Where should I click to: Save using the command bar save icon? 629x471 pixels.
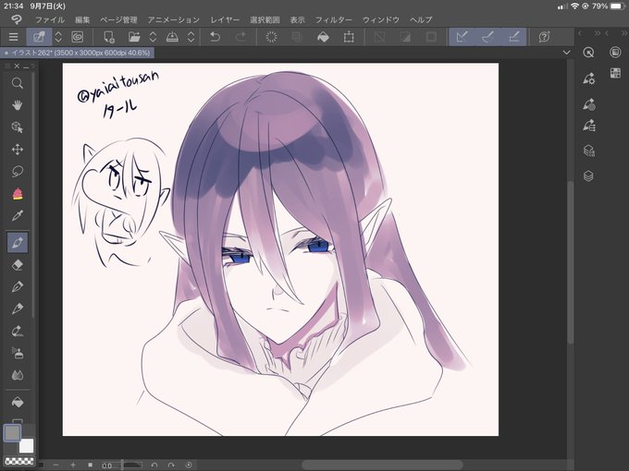coord(172,37)
